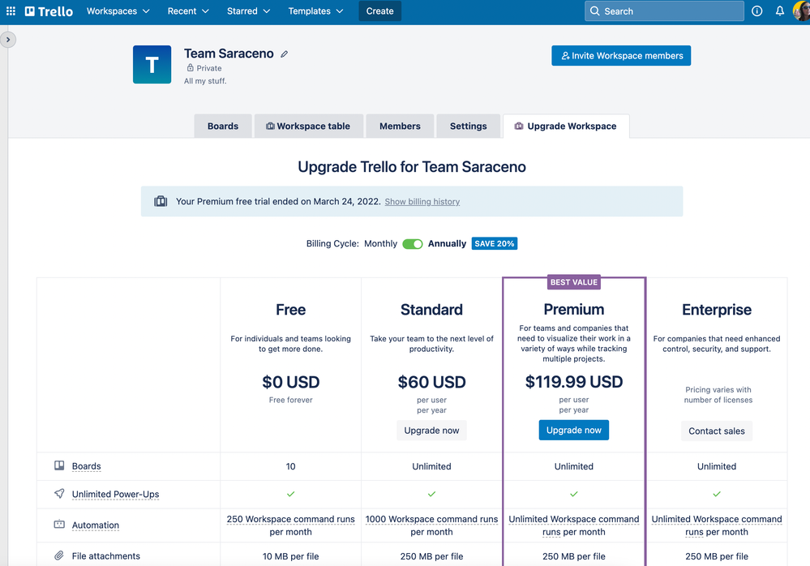Screen dimensions: 810x566
Task: Click "Free forever" text under Free plan
Action: tap(291, 400)
